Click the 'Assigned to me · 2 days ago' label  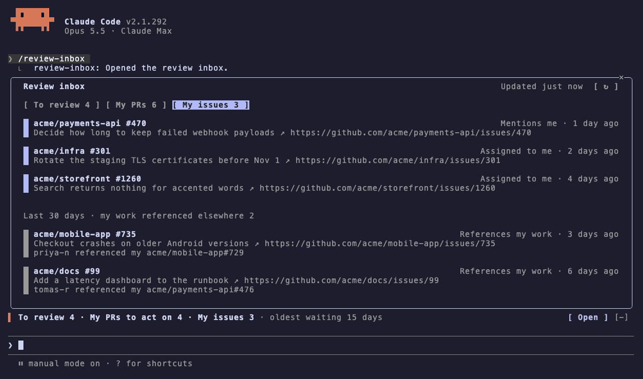click(550, 151)
